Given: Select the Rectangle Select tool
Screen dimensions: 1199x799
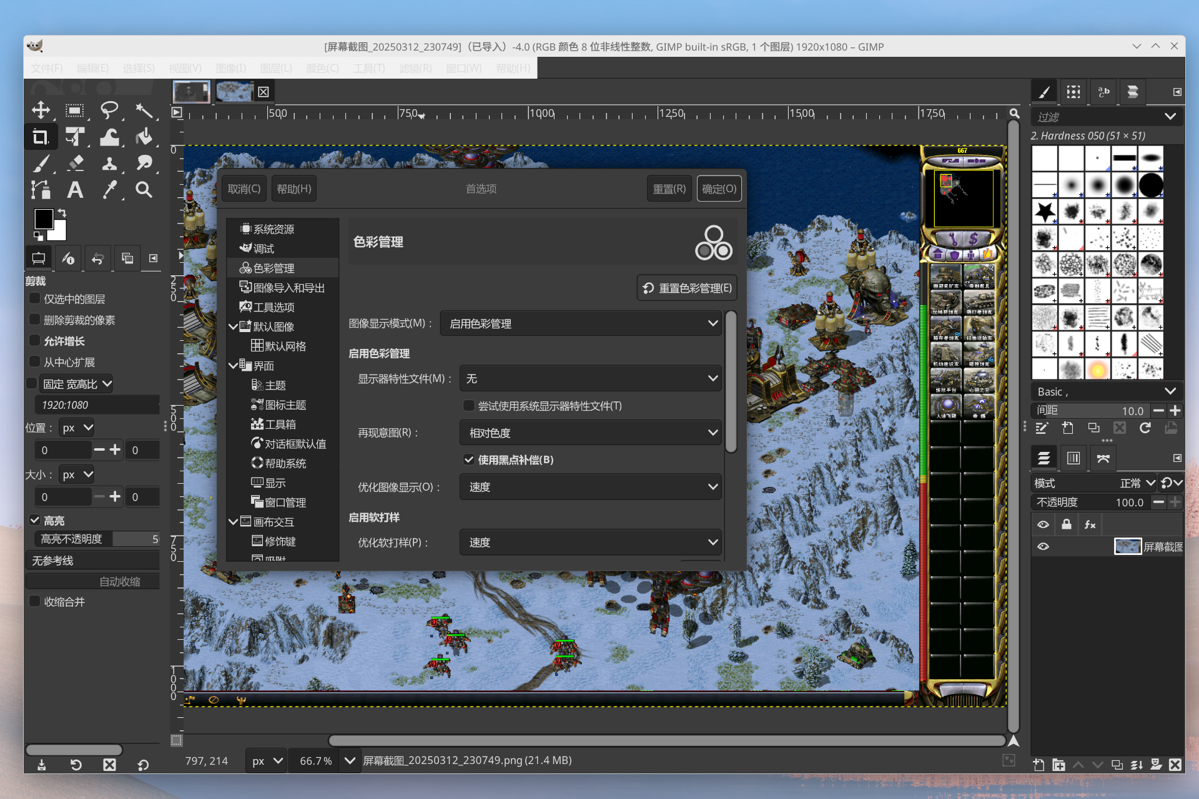Looking at the screenshot, I should pyautogui.click(x=75, y=110).
